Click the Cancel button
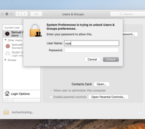This screenshot has height=129, width=145. (x=92, y=59)
